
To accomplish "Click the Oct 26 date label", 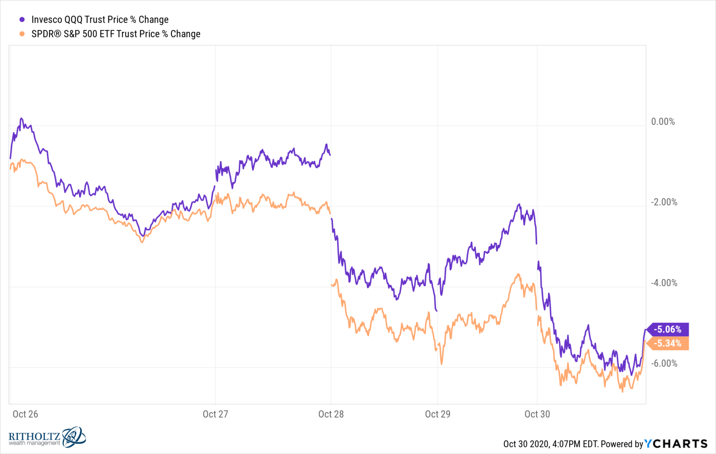I will (25, 414).
